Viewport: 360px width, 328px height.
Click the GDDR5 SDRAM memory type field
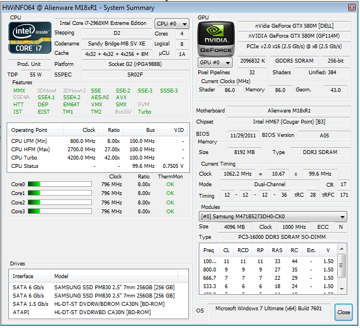[x=294, y=60]
